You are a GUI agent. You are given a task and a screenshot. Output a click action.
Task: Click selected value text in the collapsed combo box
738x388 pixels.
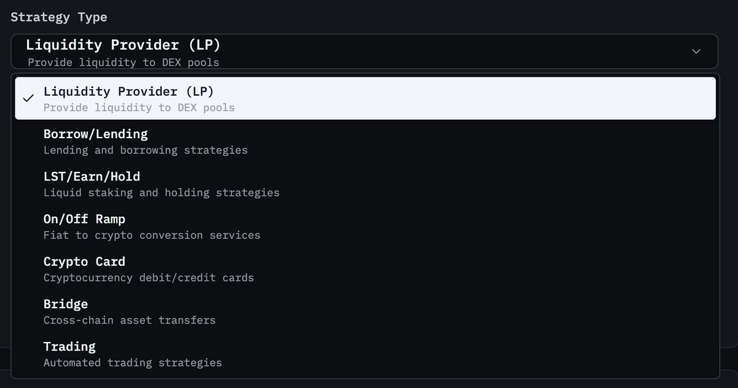click(x=123, y=45)
